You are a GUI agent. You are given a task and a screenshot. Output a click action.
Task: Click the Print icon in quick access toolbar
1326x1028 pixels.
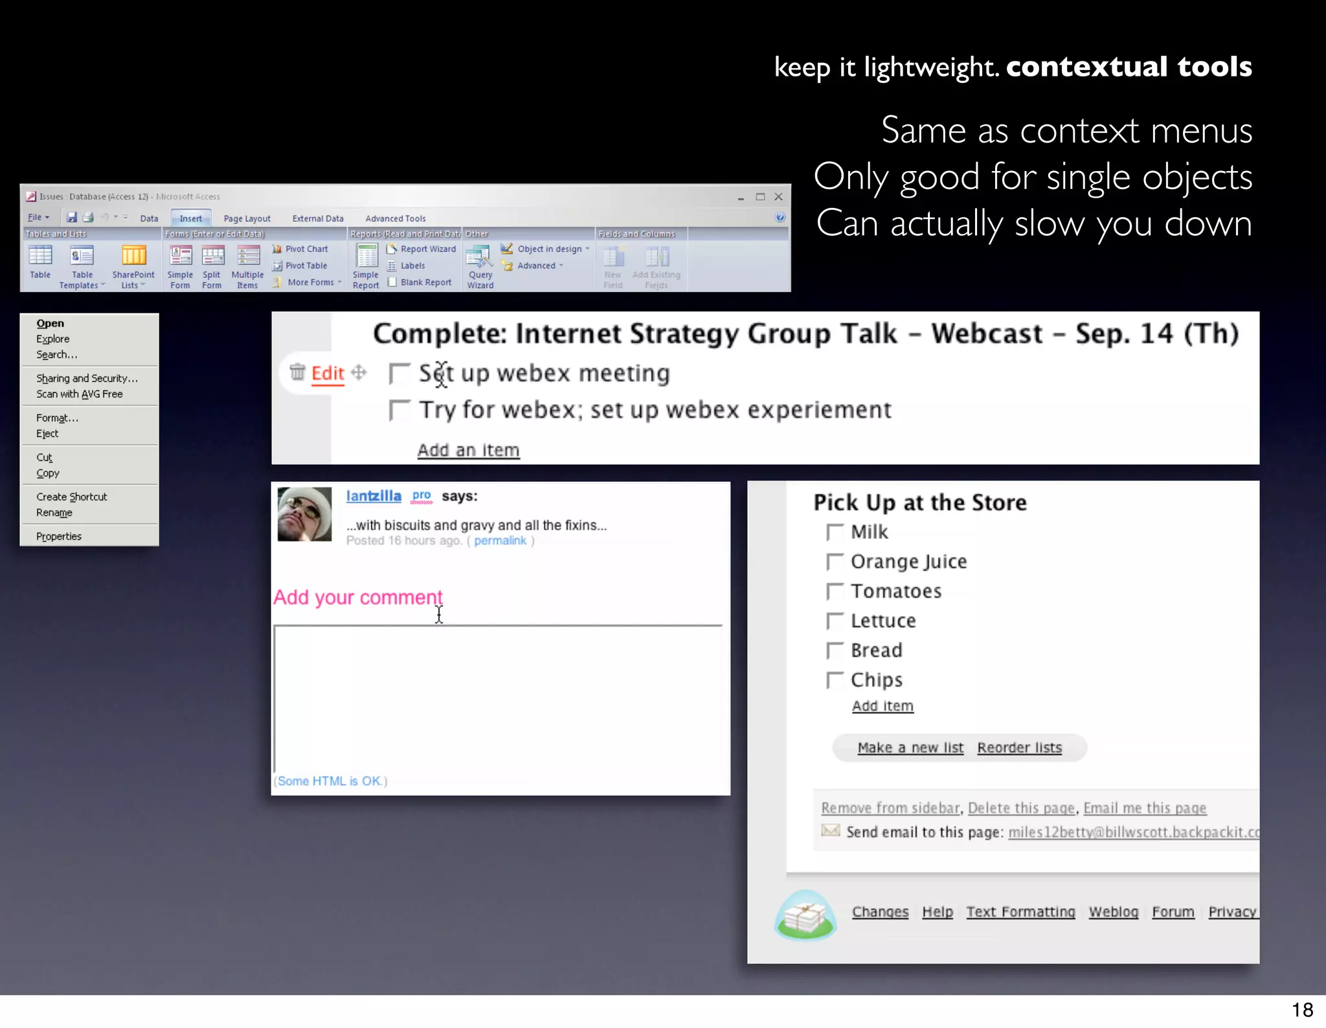click(x=88, y=218)
